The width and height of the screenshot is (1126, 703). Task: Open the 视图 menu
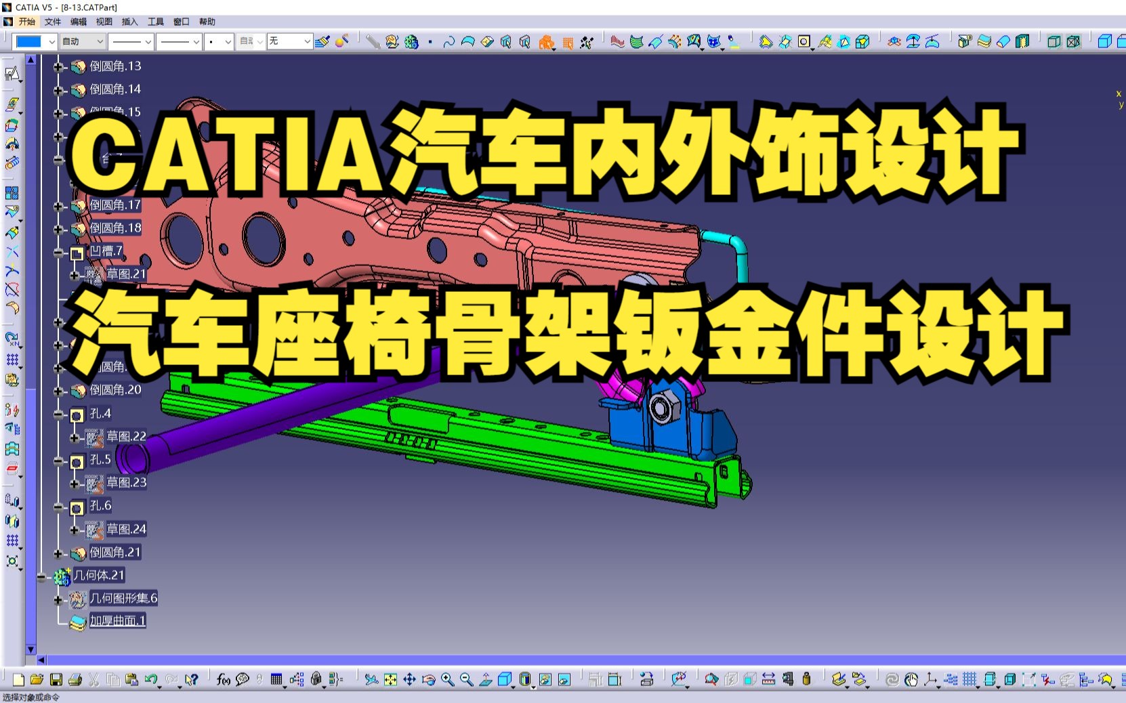[104, 22]
